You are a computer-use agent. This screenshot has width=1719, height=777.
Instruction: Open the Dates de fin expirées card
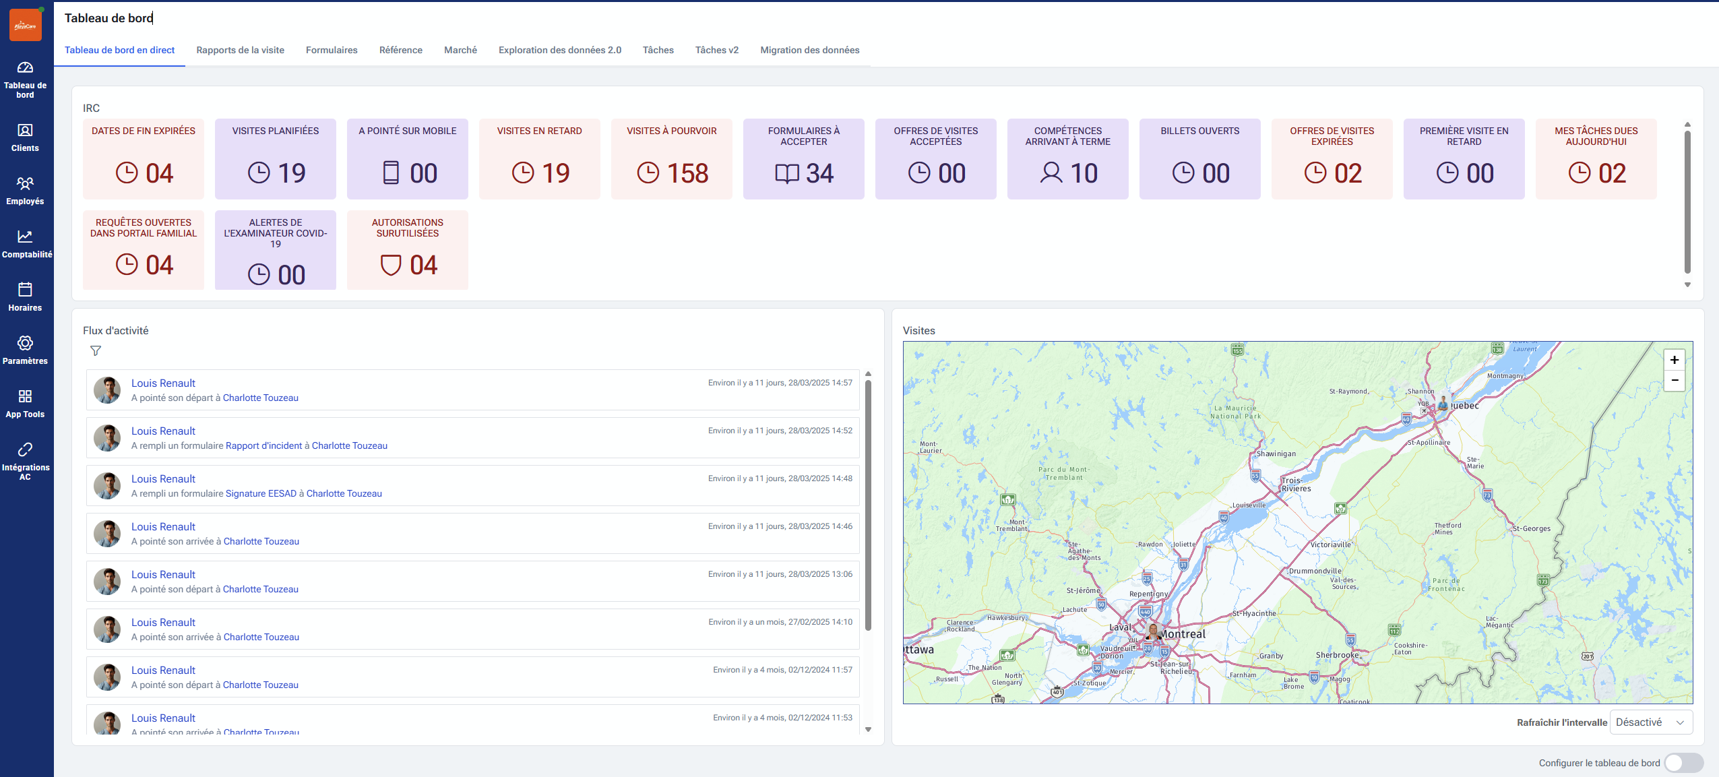144,159
